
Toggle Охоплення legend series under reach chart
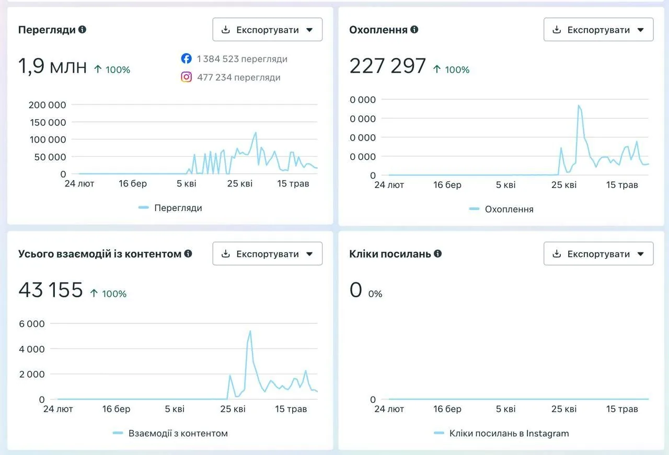click(x=501, y=209)
